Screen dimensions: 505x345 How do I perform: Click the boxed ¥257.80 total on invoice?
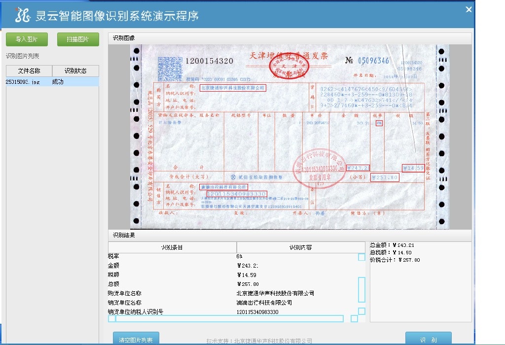385,177
